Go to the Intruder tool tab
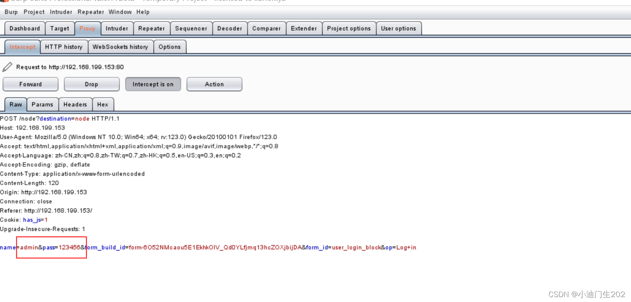Screen dimensions: 631x302 point(117,29)
